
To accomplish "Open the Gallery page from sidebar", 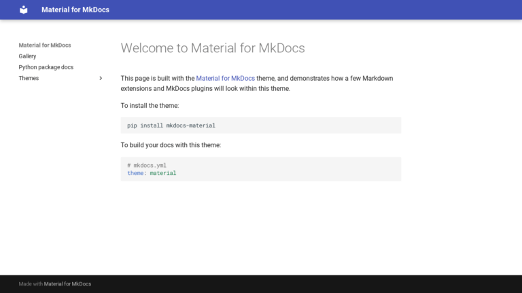I will (x=27, y=56).
